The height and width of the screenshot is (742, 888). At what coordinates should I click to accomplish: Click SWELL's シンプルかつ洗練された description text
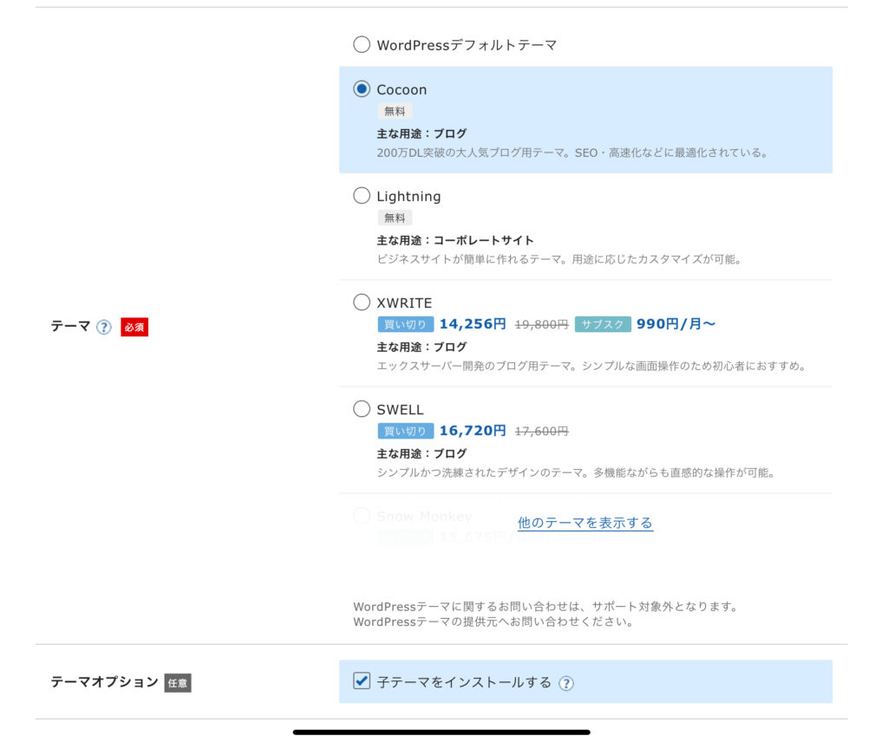point(576,472)
